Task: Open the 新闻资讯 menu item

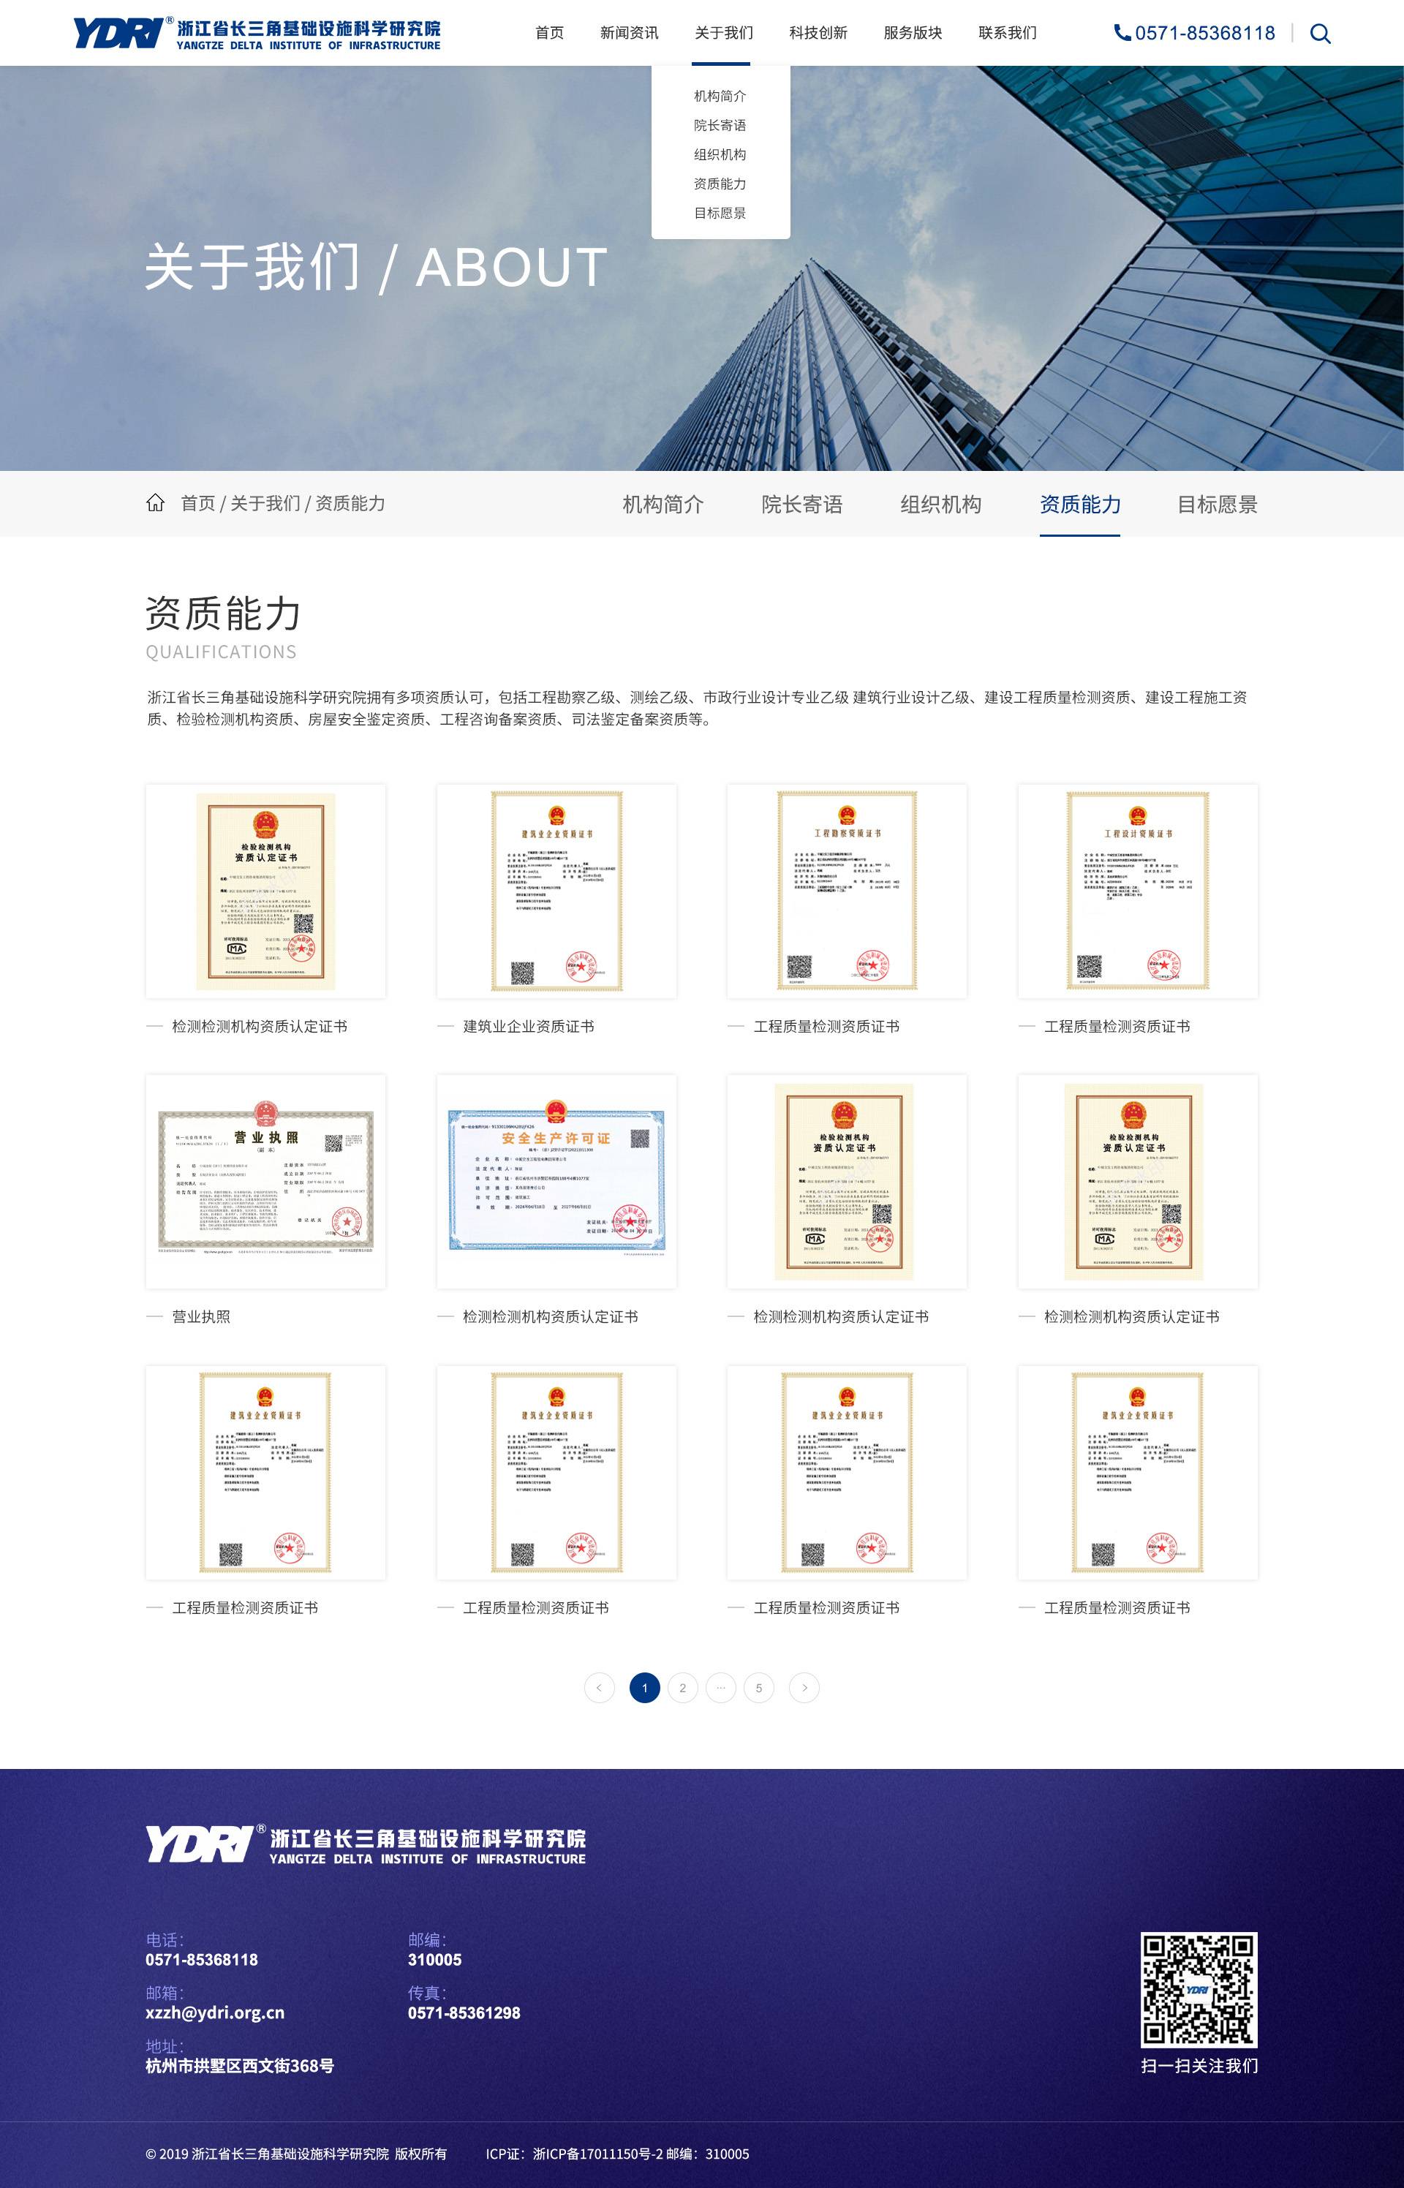Action: [629, 33]
